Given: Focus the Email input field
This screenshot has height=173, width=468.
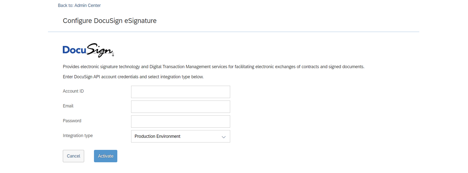Looking at the screenshot, I should click(180, 107).
